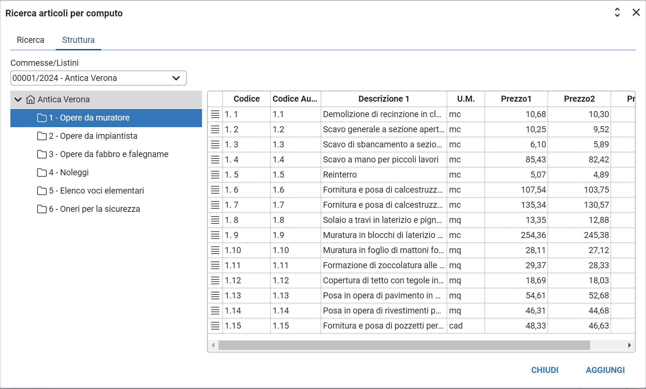Click the expand/collapse dialog arrows icon

point(617,13)
